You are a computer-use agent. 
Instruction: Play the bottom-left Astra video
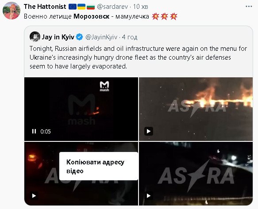34,196
